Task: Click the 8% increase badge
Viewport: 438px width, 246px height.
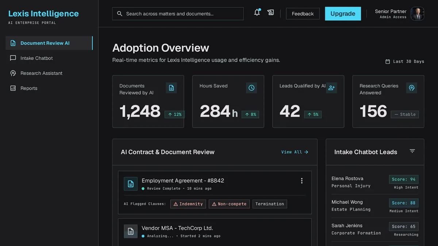Action: tap(250, 114)
